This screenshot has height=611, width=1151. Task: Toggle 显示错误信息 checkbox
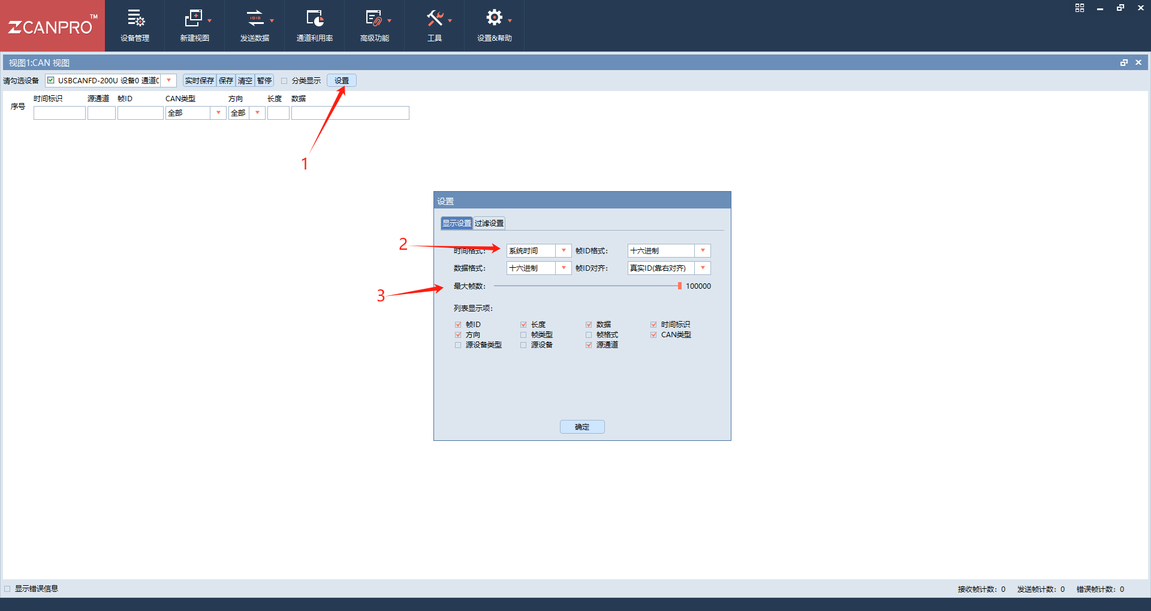pyautogui.click(x=7, y=589)
